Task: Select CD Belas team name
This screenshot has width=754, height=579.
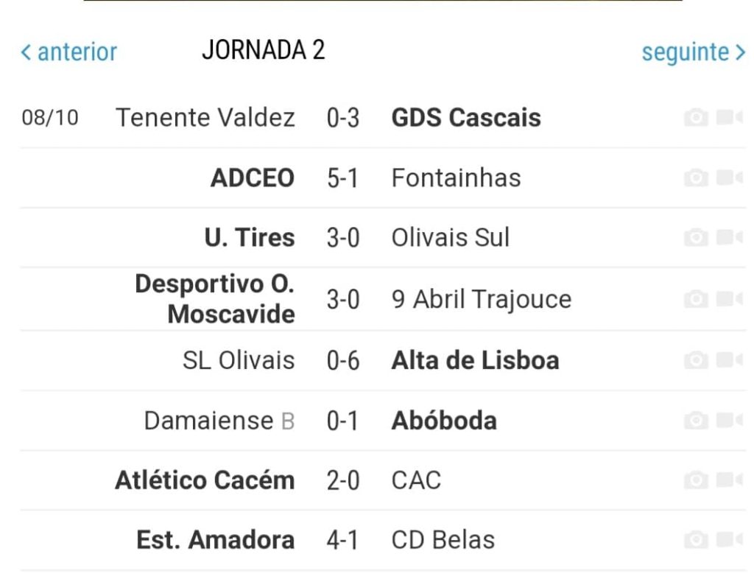Action: click(x=443, y=540)
